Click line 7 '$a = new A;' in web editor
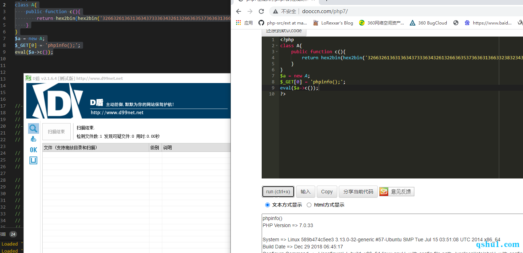Image resolution: width=523 pixels, height=253 pixels. pyautogui.click(x=295, y=76)
